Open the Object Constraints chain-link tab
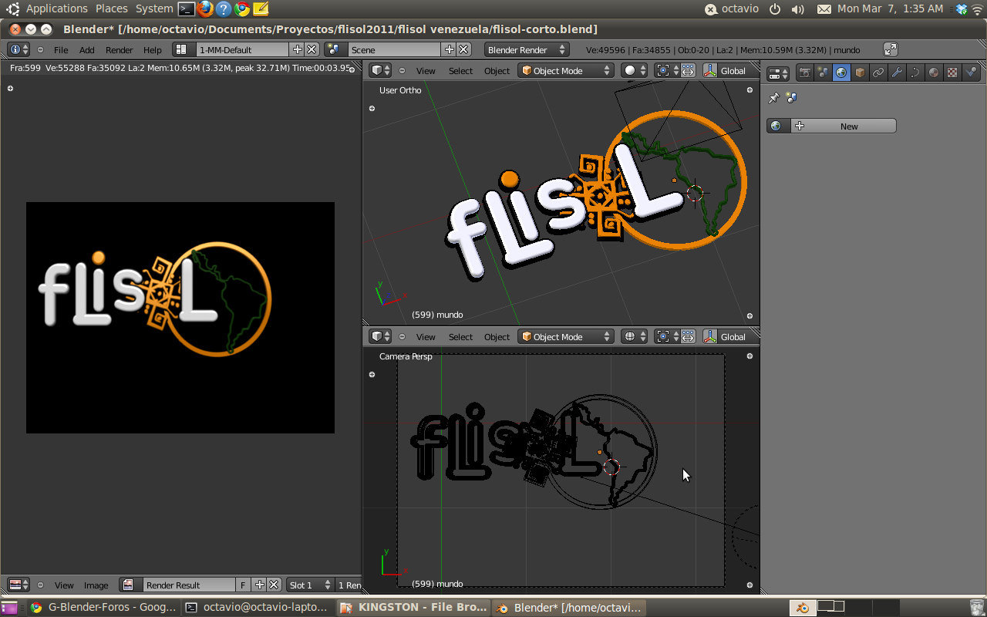Screen dimensions: 987x617 (x=878, y=72)
